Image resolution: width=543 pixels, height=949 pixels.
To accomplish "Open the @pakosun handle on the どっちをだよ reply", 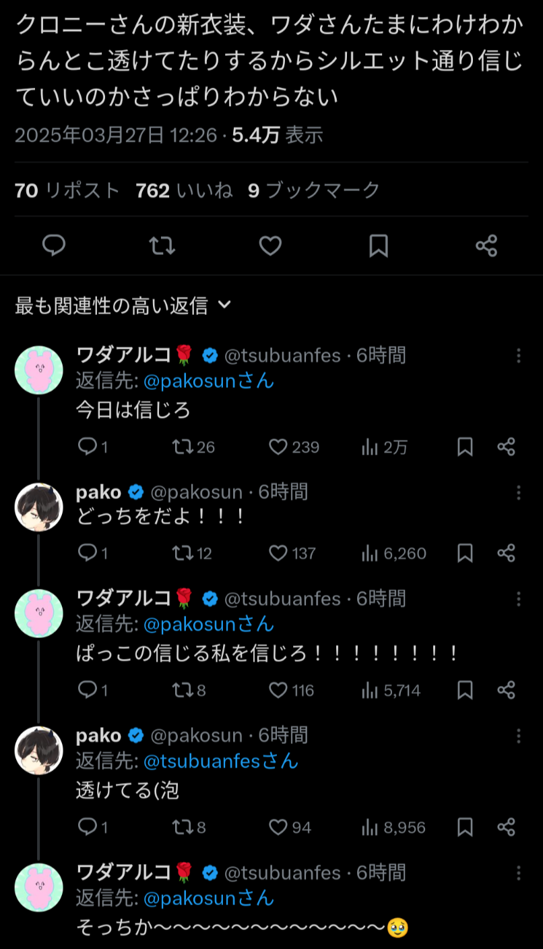I will 196,492.
